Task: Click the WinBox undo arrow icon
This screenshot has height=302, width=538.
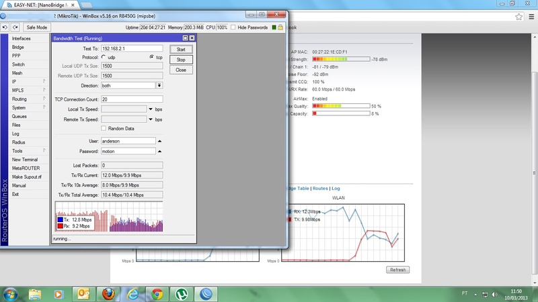Action: click(x=5, y=28)
